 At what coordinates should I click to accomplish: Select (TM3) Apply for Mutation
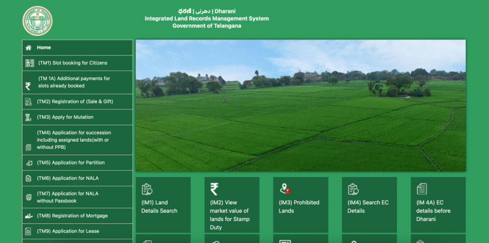click(65, 117)
